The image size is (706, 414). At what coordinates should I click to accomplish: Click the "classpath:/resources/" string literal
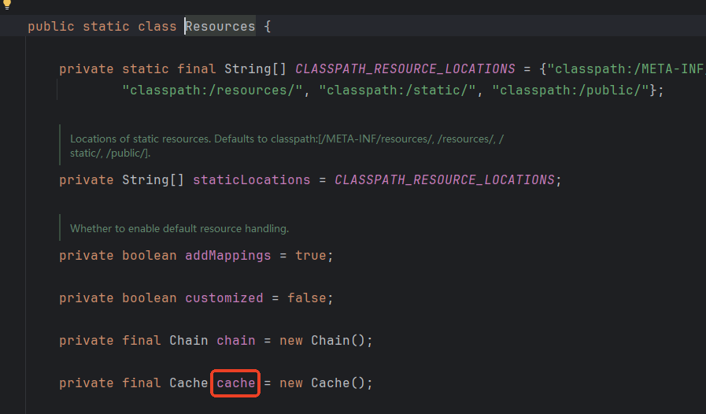213,91
